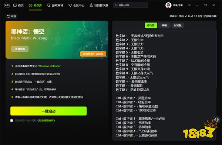Switch to the 攻略 tab
The image size is (222, 145).
[164, 25]
